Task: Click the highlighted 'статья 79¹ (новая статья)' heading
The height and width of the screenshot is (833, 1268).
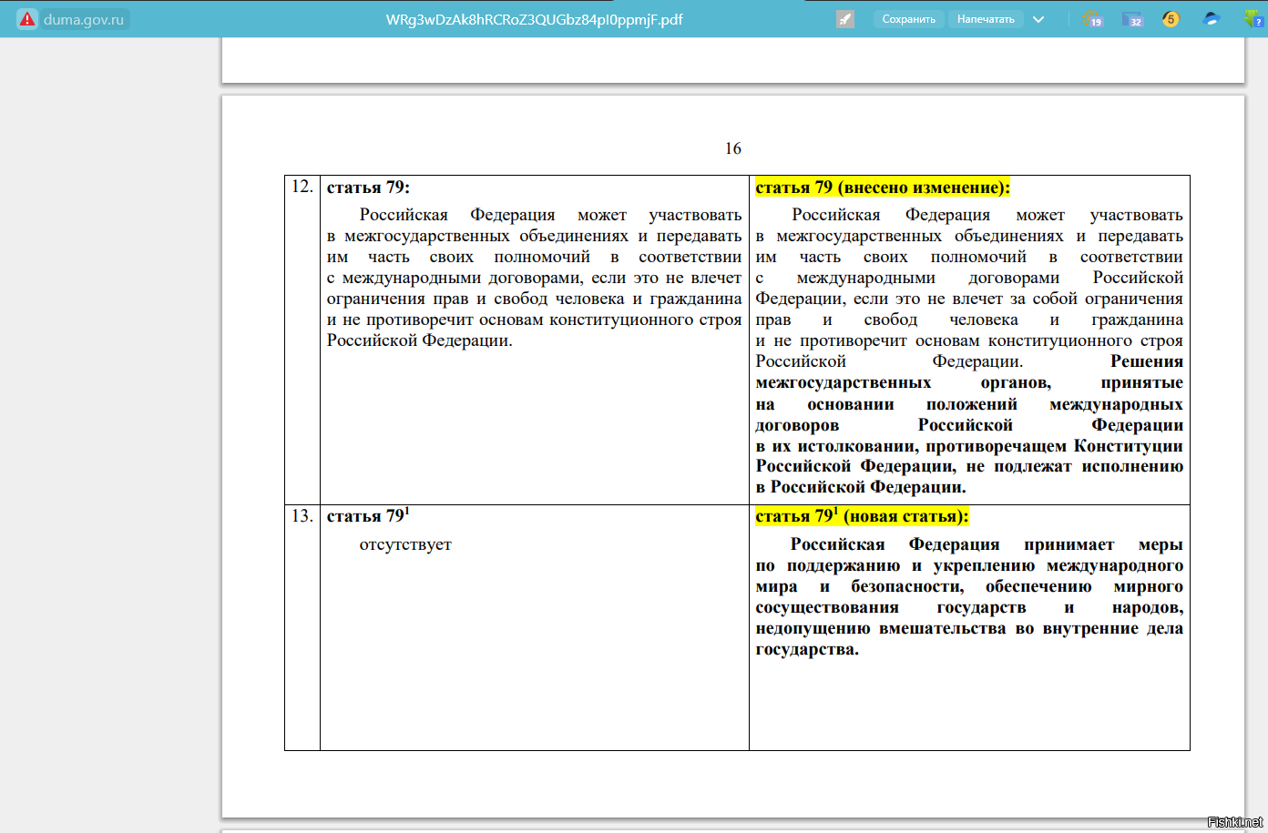Action: point(861,516)
